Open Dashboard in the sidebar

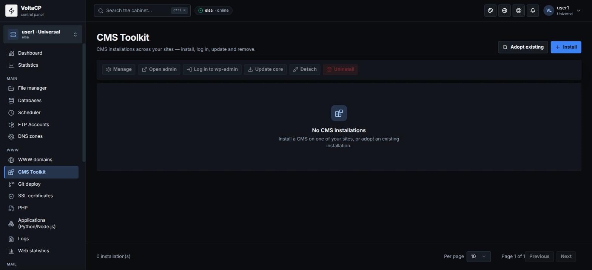click(41, 53)
